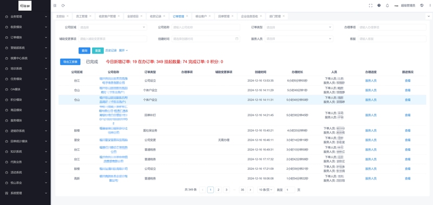
Task: Close the 全部项目 tab
Action: [x=141, y=16]
